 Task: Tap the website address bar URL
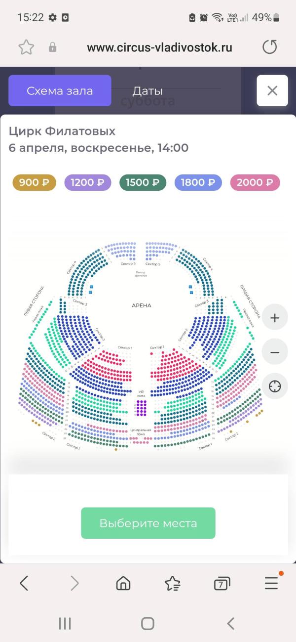159,47
